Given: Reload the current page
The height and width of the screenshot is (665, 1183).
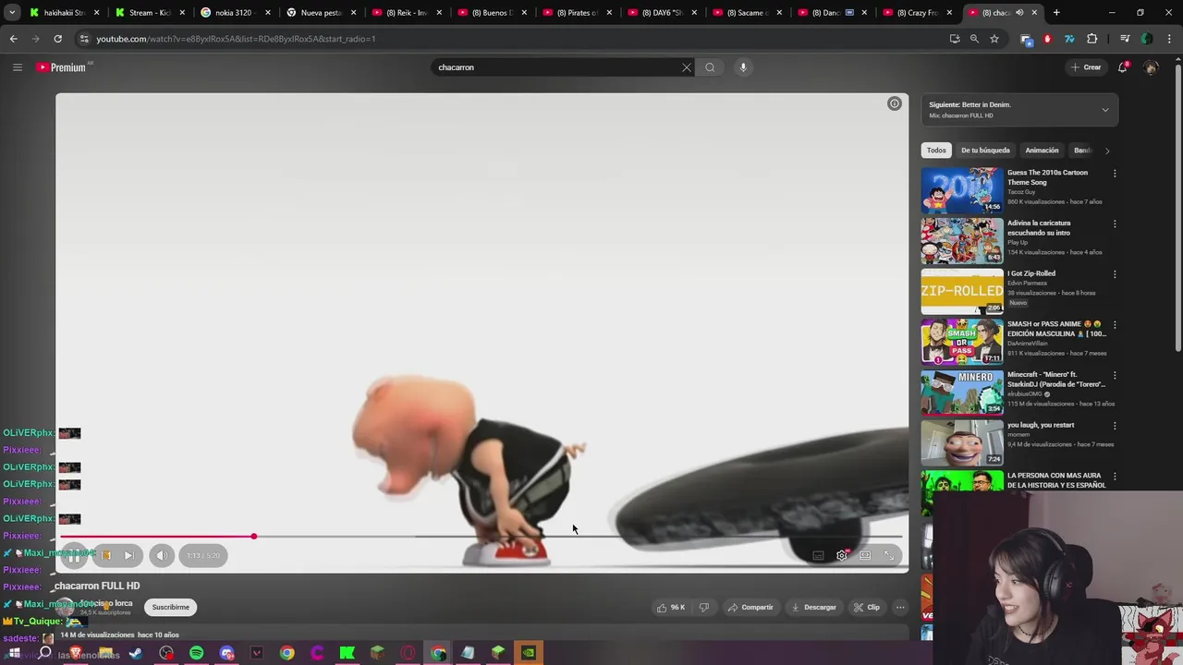Looking at the screenshot, I should click(57, 39).
